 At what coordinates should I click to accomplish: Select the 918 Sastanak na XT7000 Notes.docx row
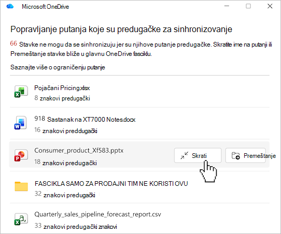click(x=139, y=123)
